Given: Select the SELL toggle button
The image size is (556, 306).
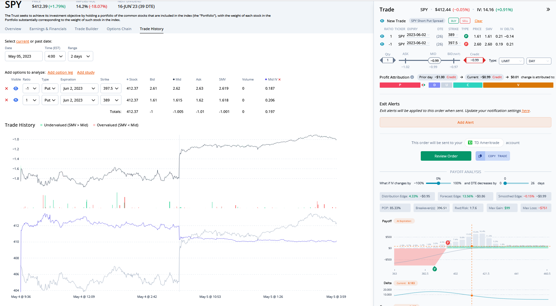Looking at the screenshot, I should coord(465,21).
